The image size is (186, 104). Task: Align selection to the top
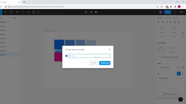tap(171, 22)
